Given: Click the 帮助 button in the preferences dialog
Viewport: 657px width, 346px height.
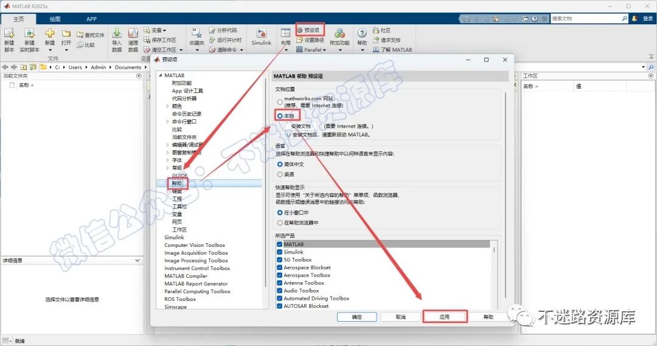Looking at the screenshot, I should (488, 317).
